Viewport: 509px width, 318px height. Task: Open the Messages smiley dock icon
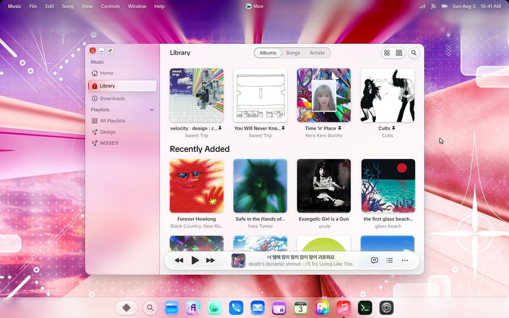coord(215,308)
